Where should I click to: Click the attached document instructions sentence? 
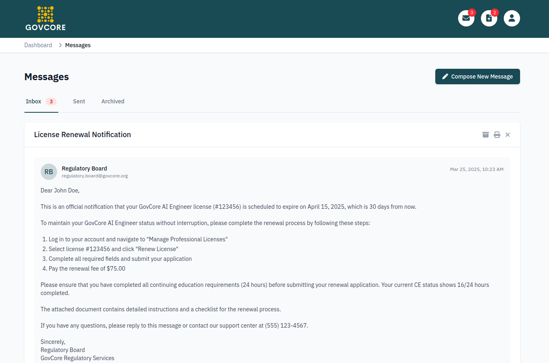(161, 309)
